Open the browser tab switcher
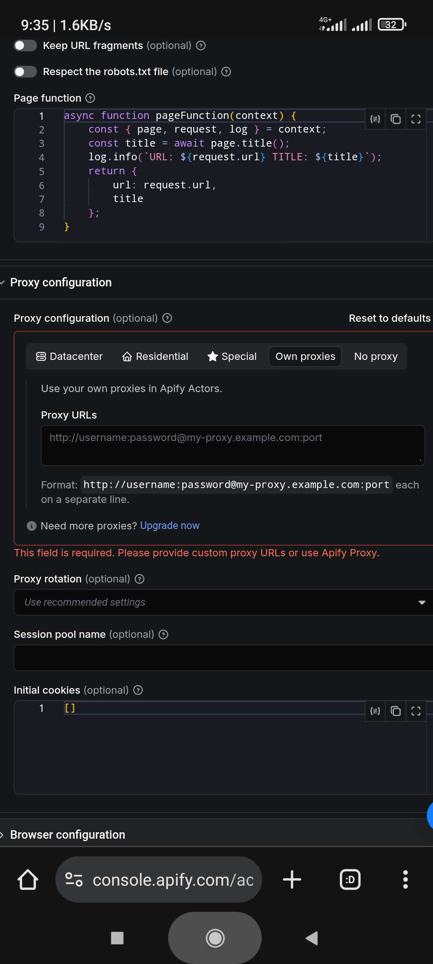Image resolution: width=433 pixels, height=964 pixels. tap(350, 880)
